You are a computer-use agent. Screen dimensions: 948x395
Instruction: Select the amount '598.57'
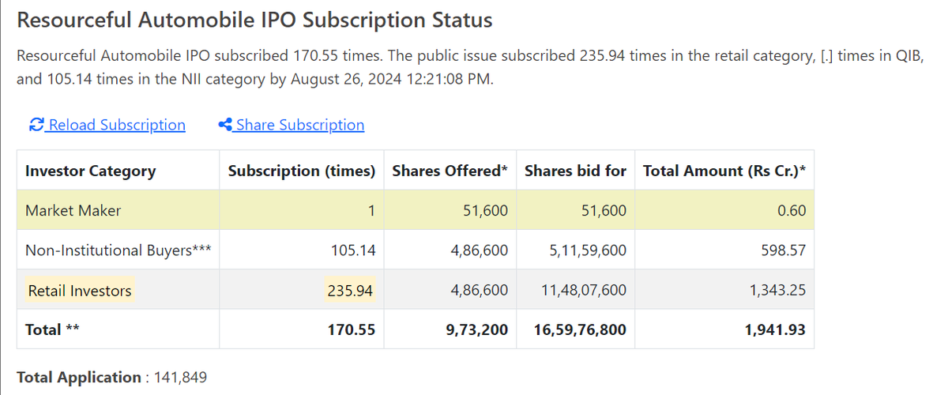(784, 250)
